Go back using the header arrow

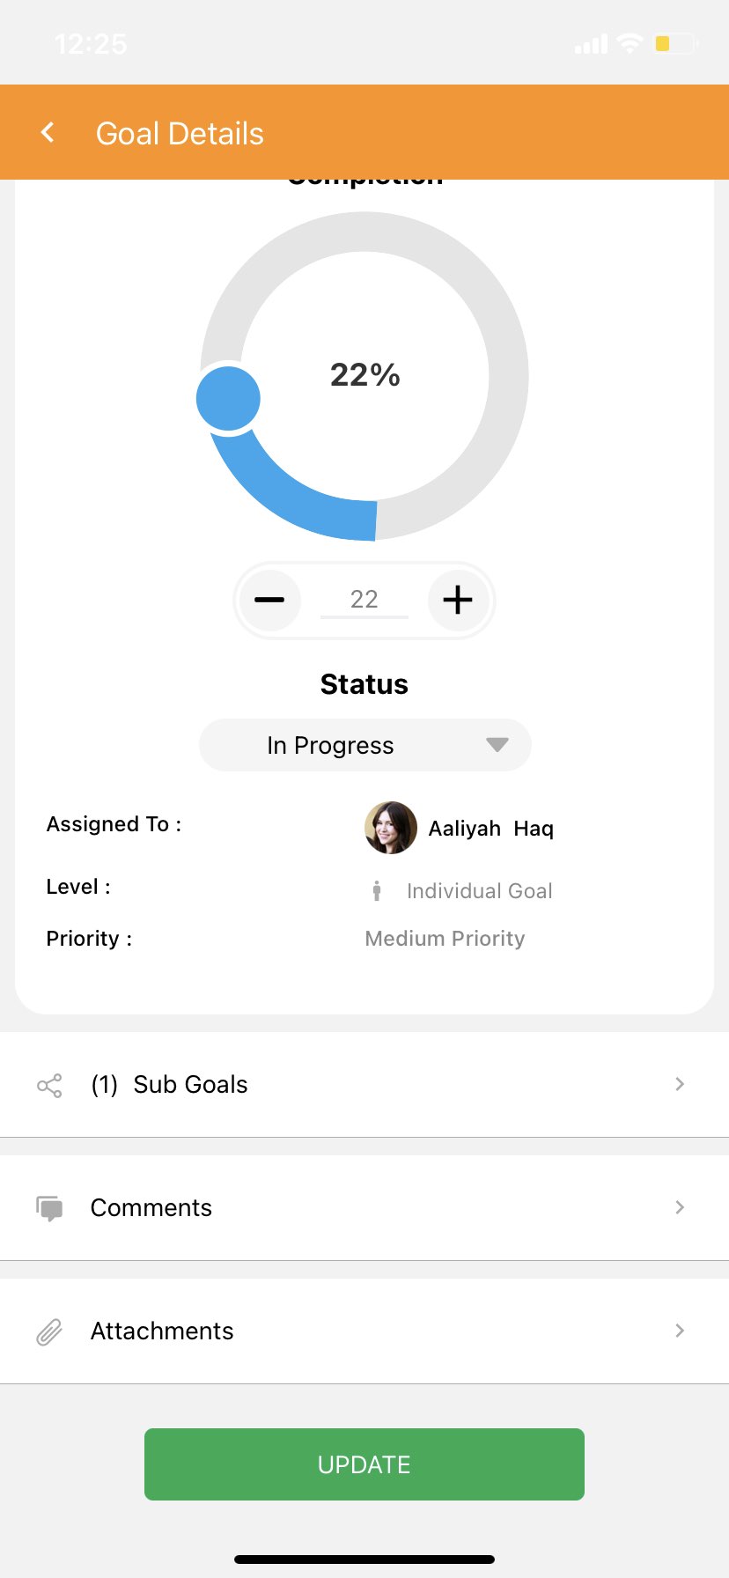(x=48, y=132)
